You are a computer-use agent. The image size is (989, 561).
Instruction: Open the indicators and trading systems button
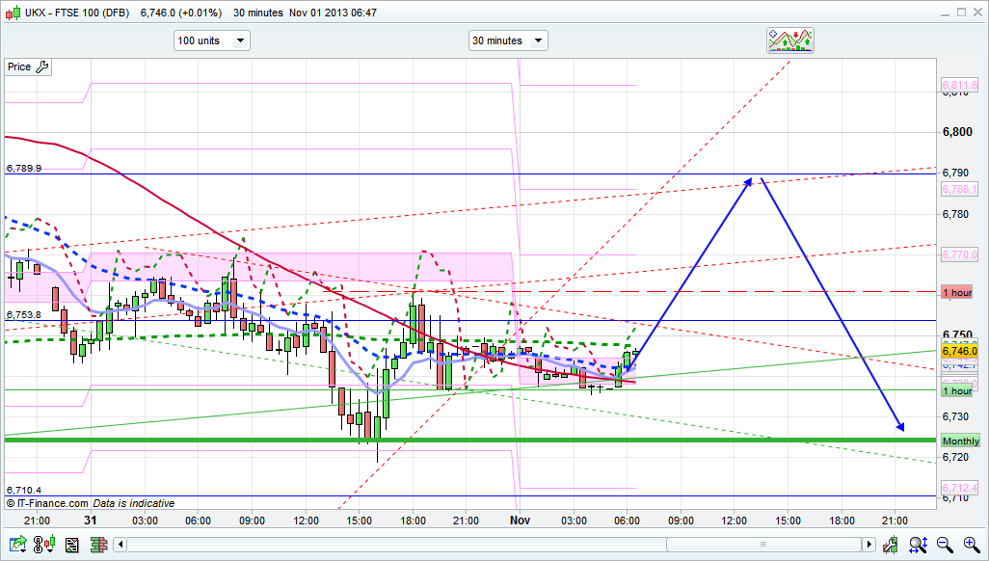pos(789,40)
